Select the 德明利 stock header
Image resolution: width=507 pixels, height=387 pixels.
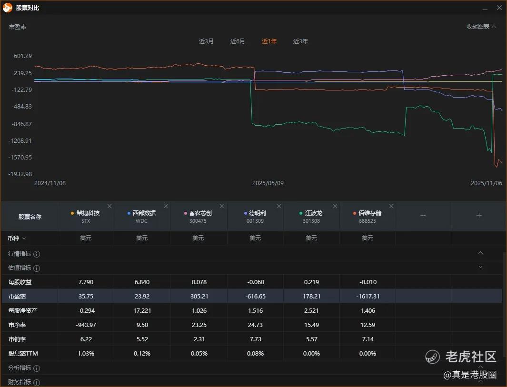[x=255, y=217]
